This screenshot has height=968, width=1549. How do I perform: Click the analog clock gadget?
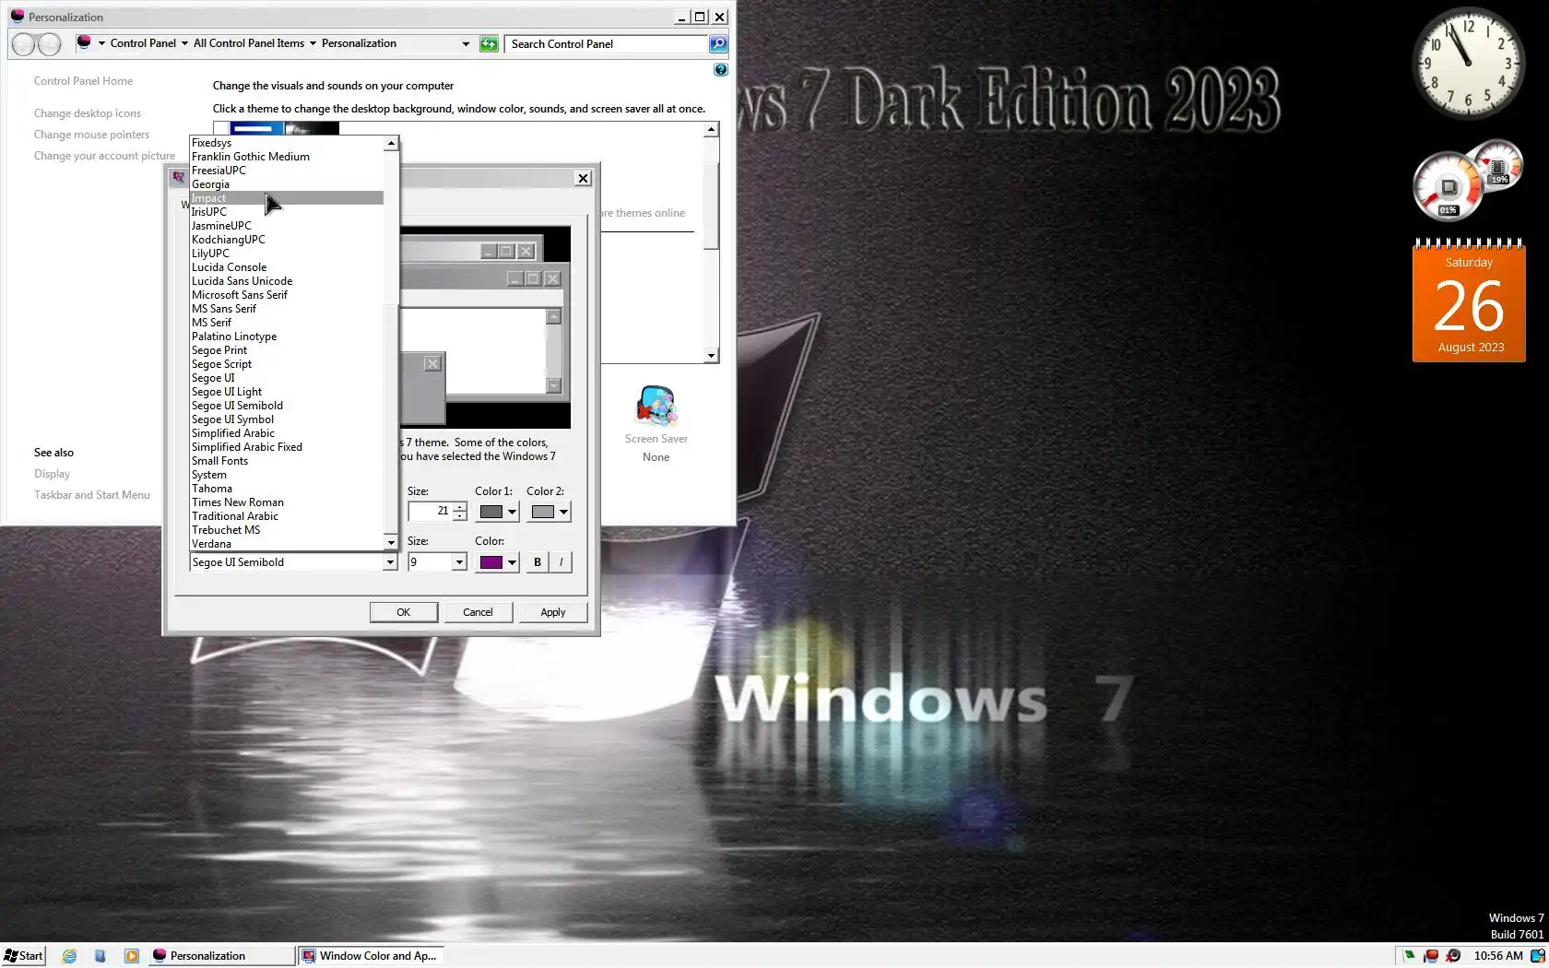1468,65
